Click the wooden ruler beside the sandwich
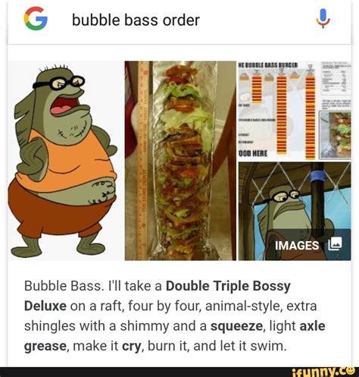 coord(143,161)
